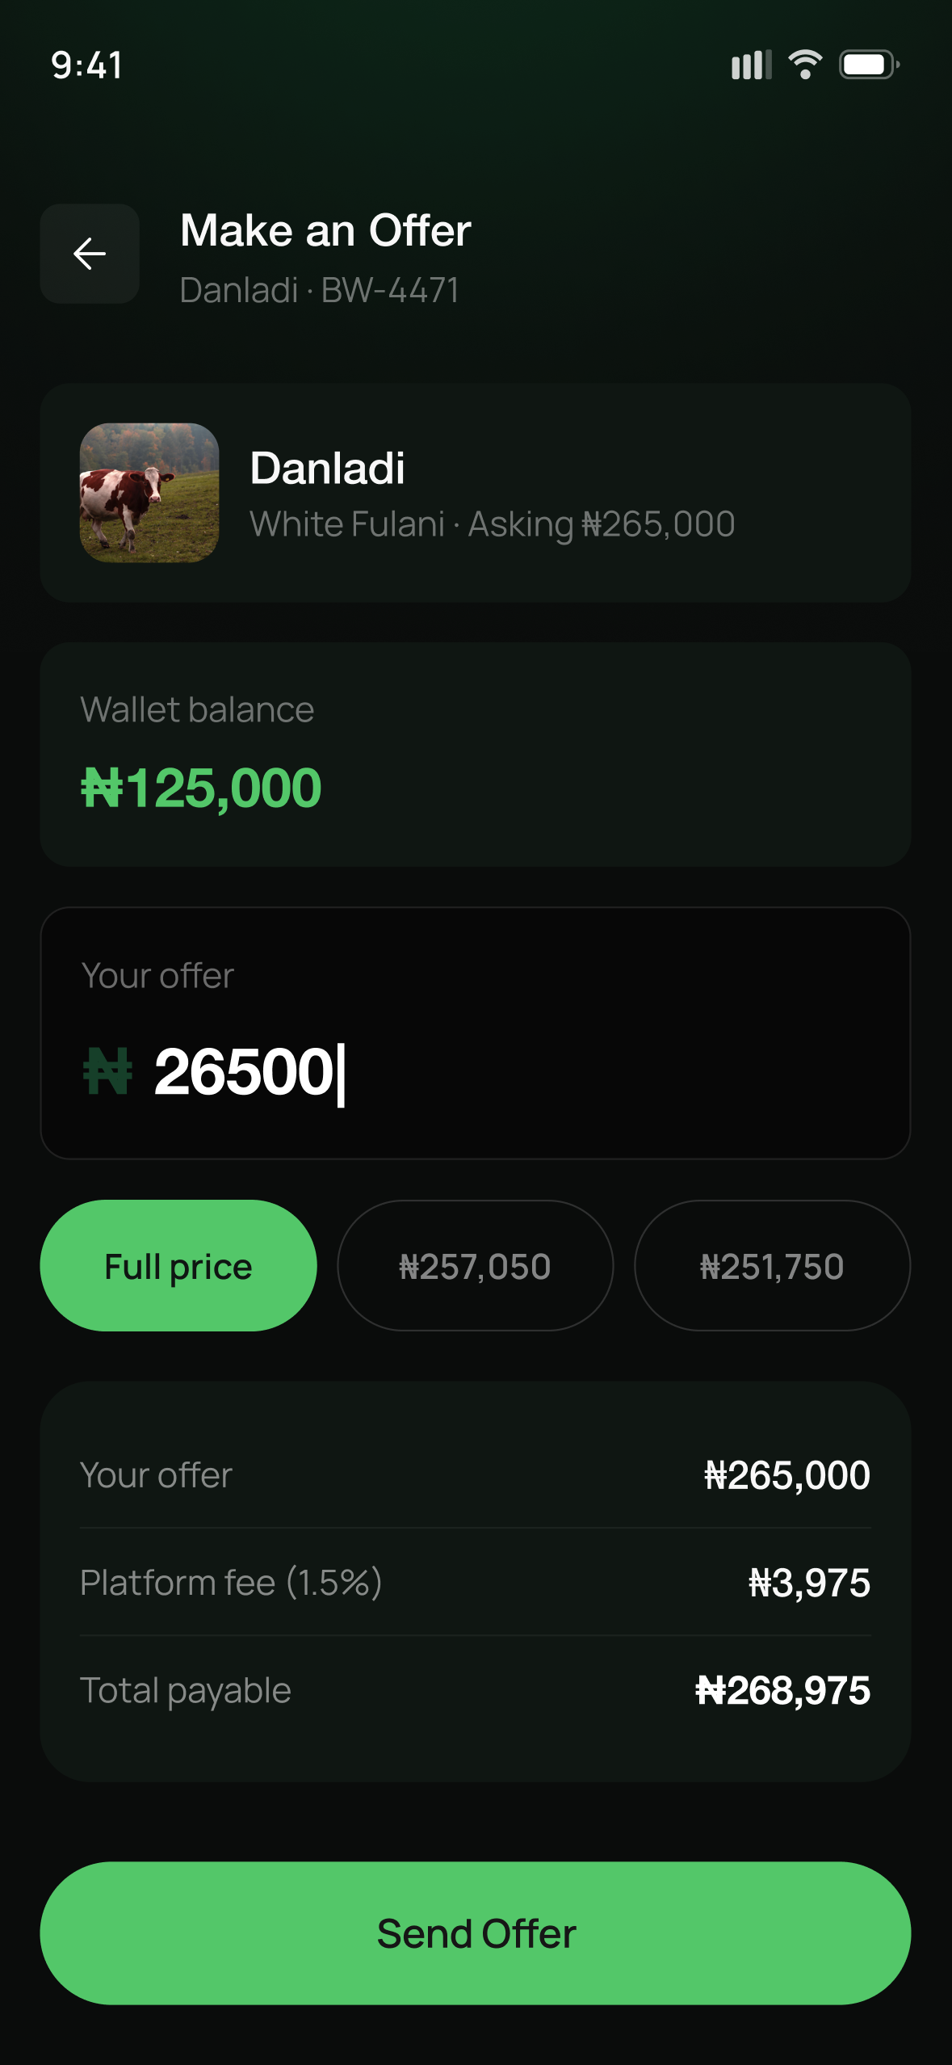Open the Danladi listing card
Viewport: 952px width, 2065px height.
[476, 493]
